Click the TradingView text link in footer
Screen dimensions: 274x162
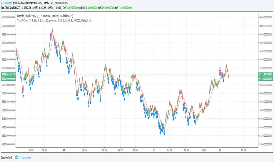tap(26, 158)
